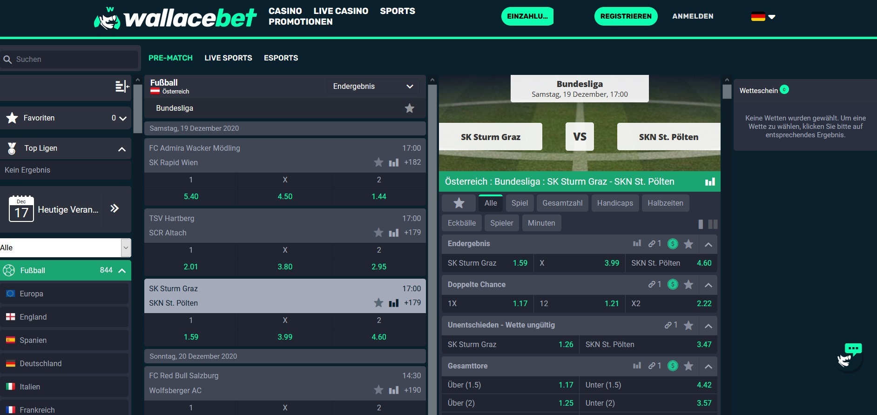877x415 pixels.
Task: Open the PROMOTIONEN menu
Action: point(301,21)
